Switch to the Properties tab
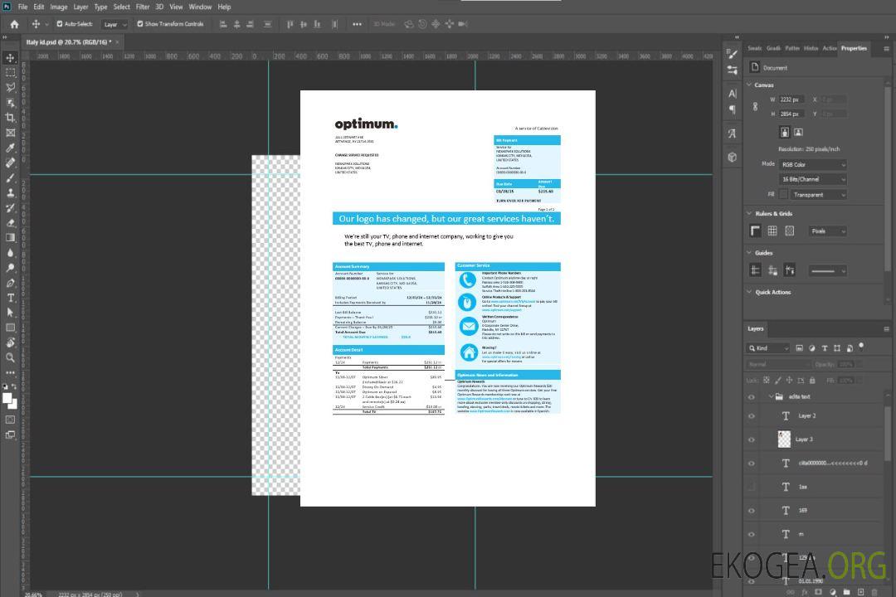The image size is (896, 597). 854,48
